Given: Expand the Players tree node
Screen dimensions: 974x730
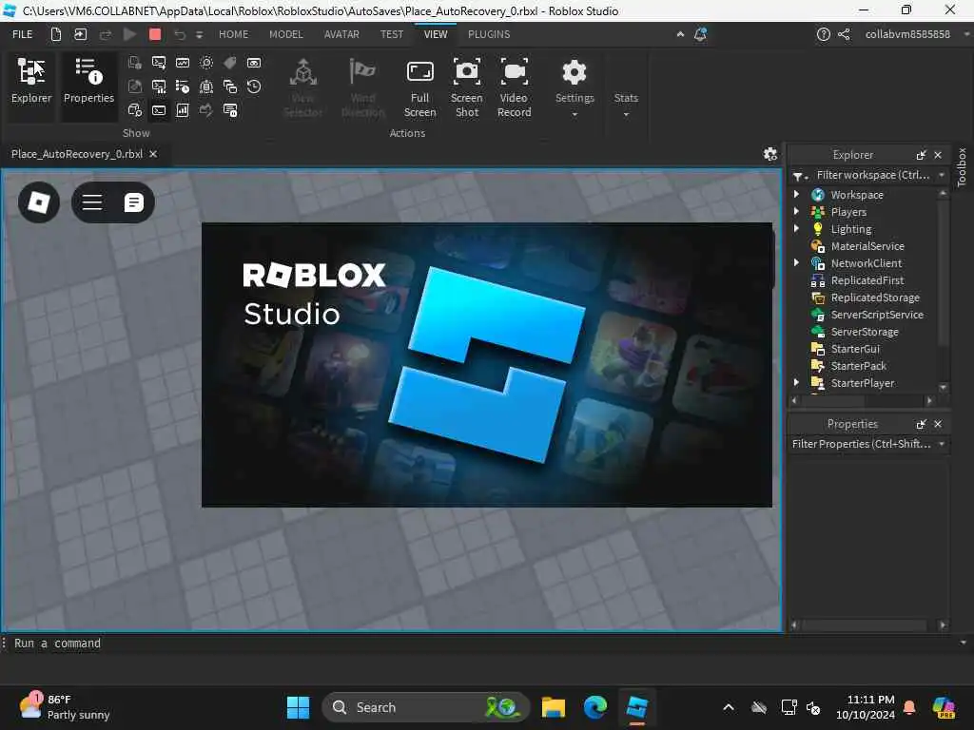Looking at the screenshot, I should tap(797, 212).
